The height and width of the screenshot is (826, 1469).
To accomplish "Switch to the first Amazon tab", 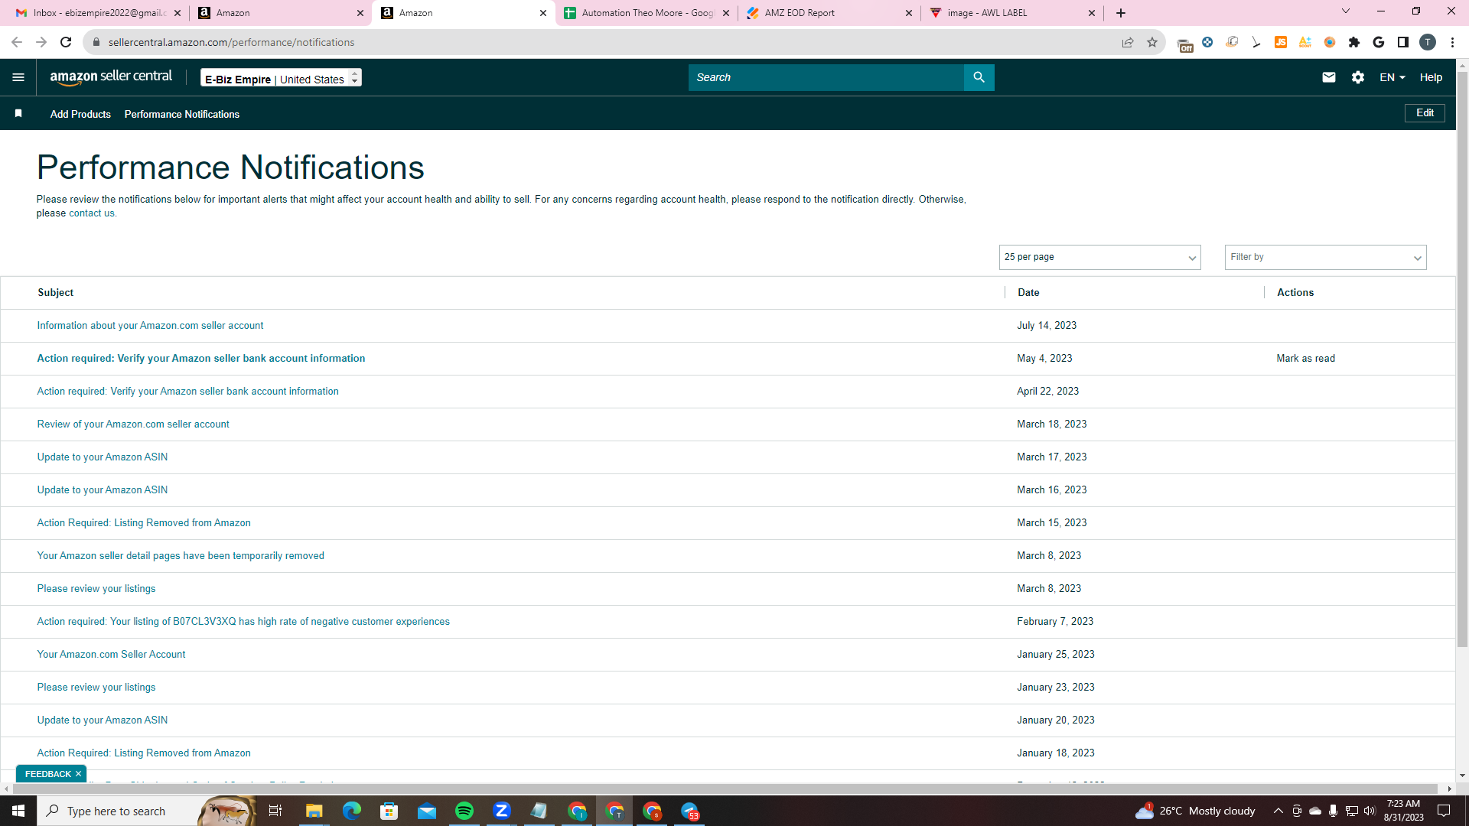I will point(279,13).
